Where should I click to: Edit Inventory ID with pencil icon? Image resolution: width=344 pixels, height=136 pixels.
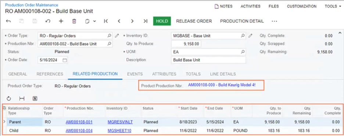point(250,36)
